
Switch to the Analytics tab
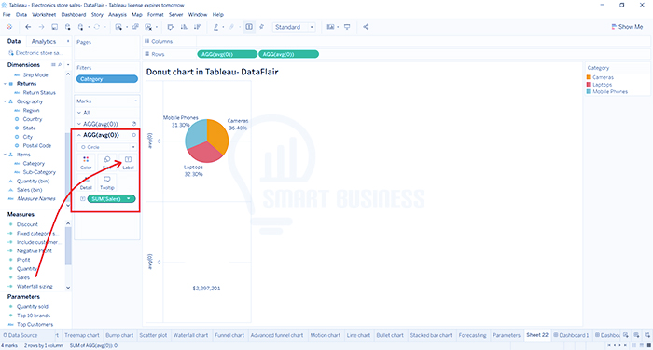tap(44, 41)
